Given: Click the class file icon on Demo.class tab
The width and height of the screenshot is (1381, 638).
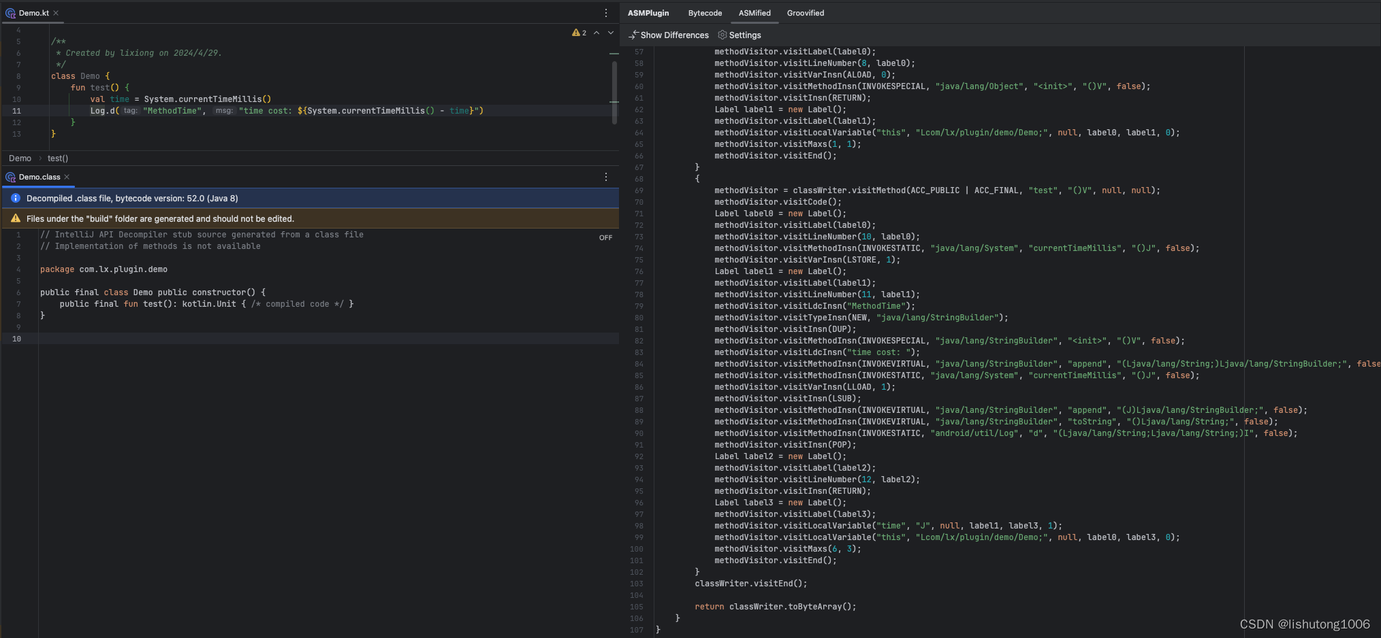Looking at the screenshot, I should pos(10,177).
